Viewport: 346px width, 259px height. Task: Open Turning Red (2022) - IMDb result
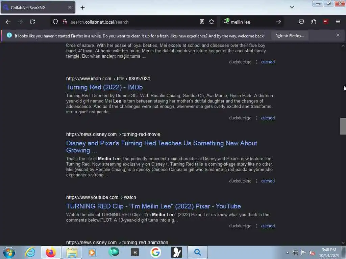pyautogui.click(x=104, y=87)
